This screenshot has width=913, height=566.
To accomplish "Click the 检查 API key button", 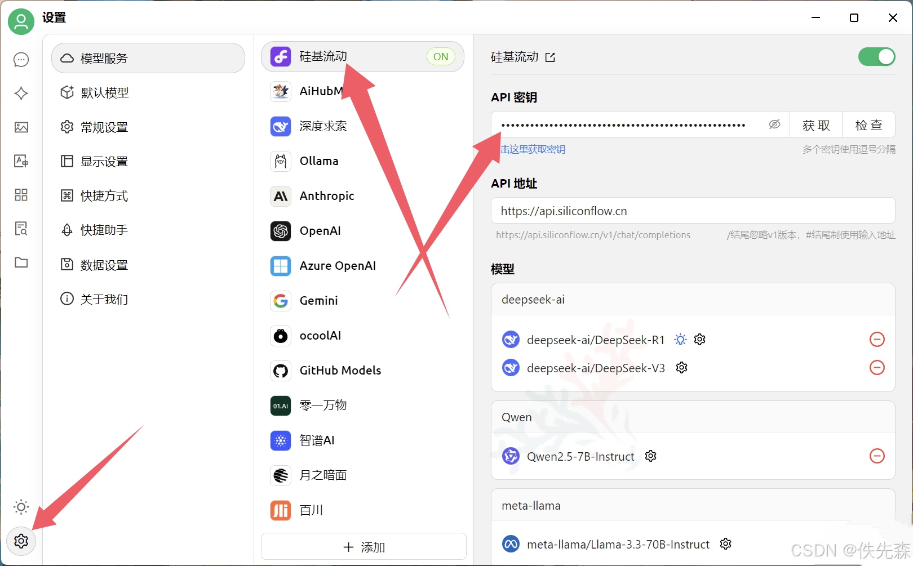I will pyautogui.click(x=868, y=125).
